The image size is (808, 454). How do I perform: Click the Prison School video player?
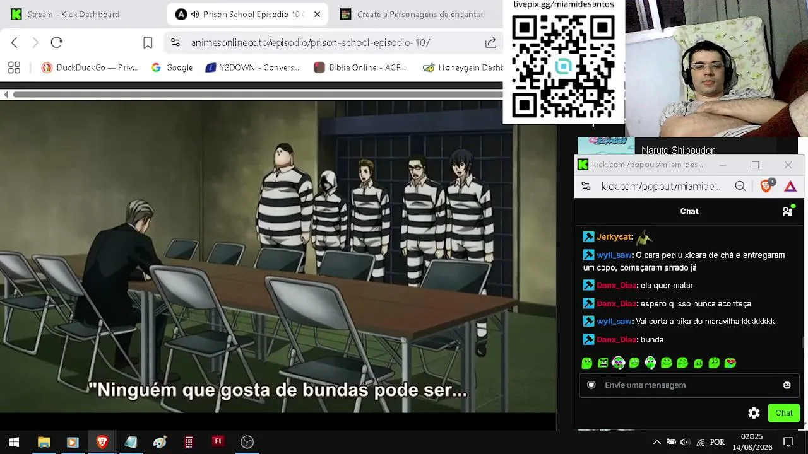[278, 257]
